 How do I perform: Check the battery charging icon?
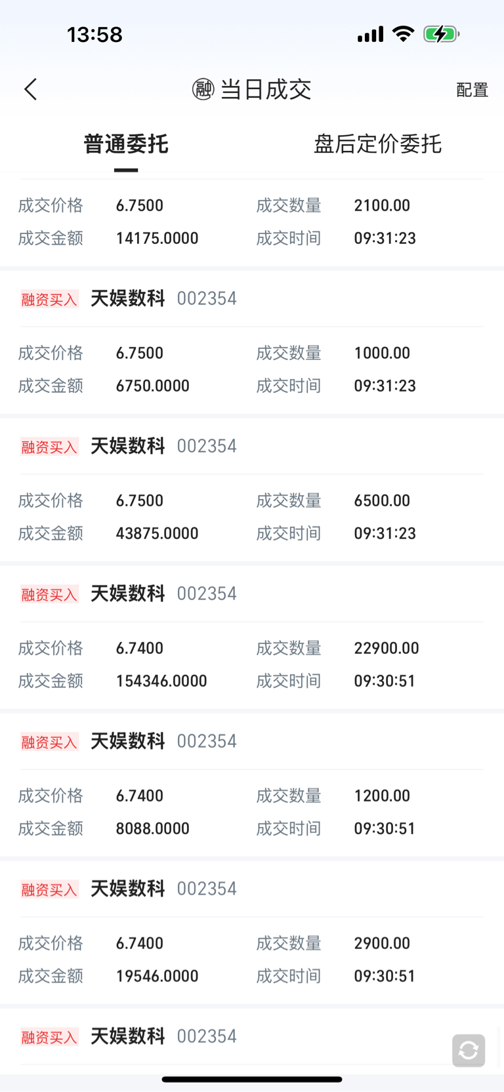[x=441, y=34]
